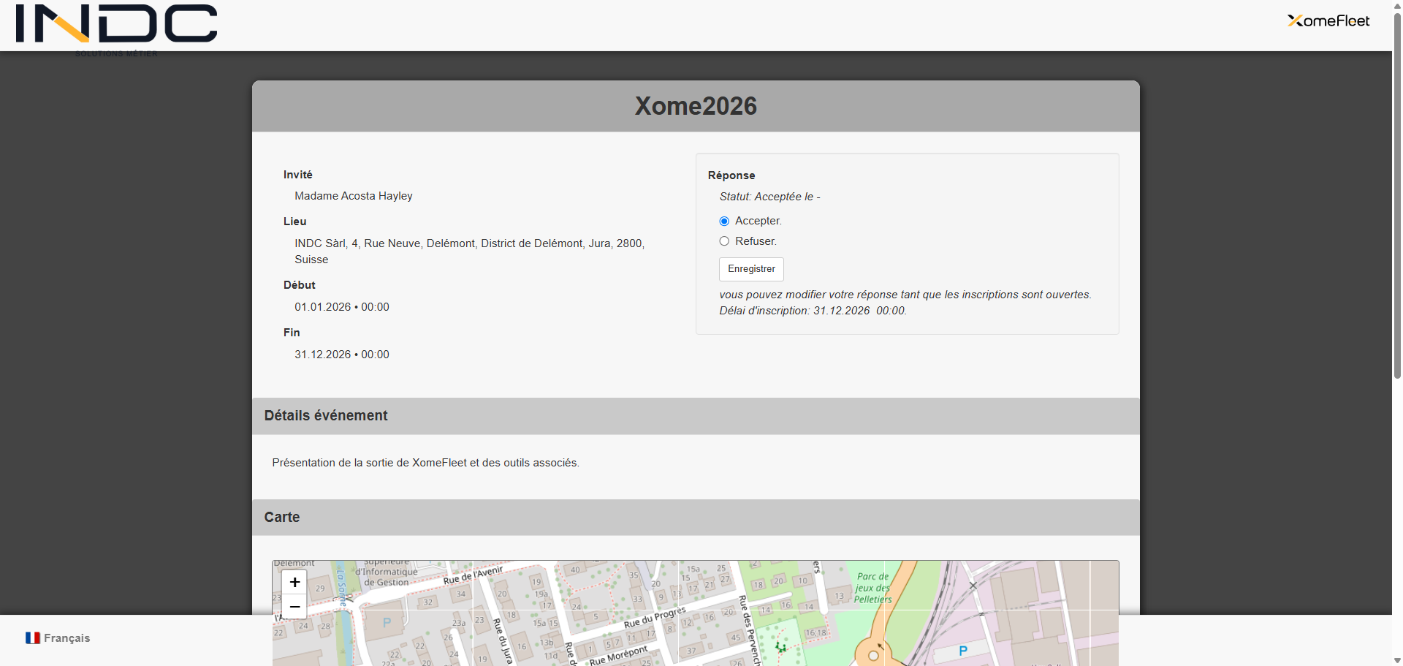Click the map near Rue du Progrès
The image size is (1403, 666).
click(655, 617)
